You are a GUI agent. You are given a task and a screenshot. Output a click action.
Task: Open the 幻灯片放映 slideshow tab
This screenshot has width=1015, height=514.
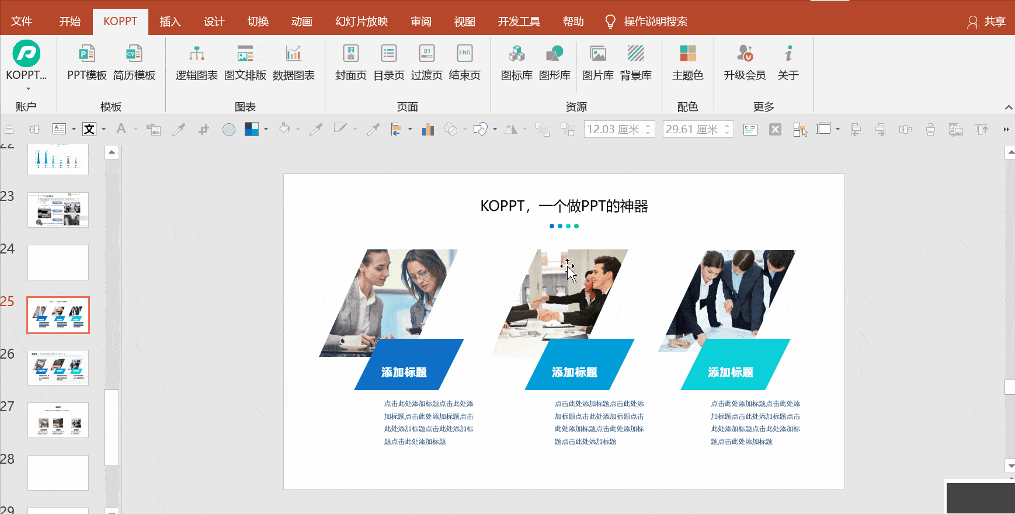point(361,22)
